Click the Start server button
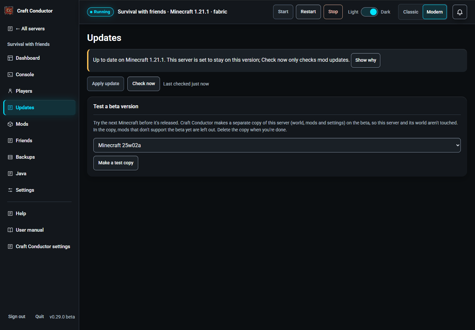 point(283,12)
